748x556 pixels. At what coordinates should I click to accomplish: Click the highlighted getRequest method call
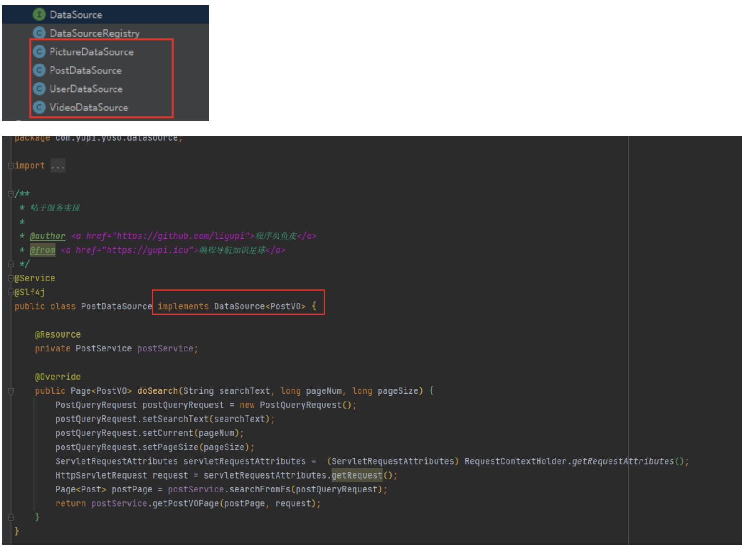click(x=357, y=475)
